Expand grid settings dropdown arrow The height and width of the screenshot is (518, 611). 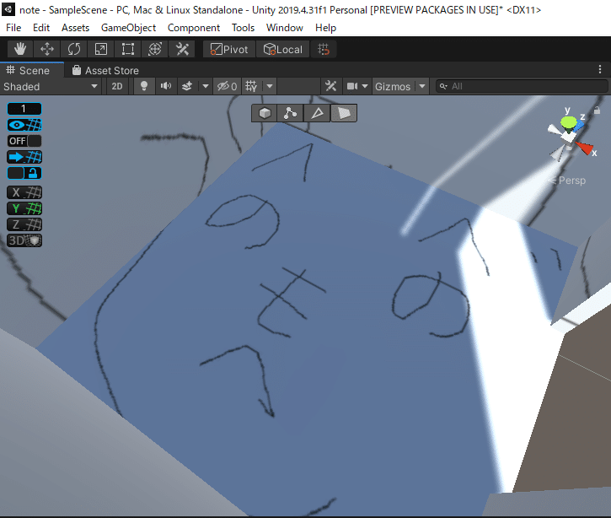tap(270, 86)
